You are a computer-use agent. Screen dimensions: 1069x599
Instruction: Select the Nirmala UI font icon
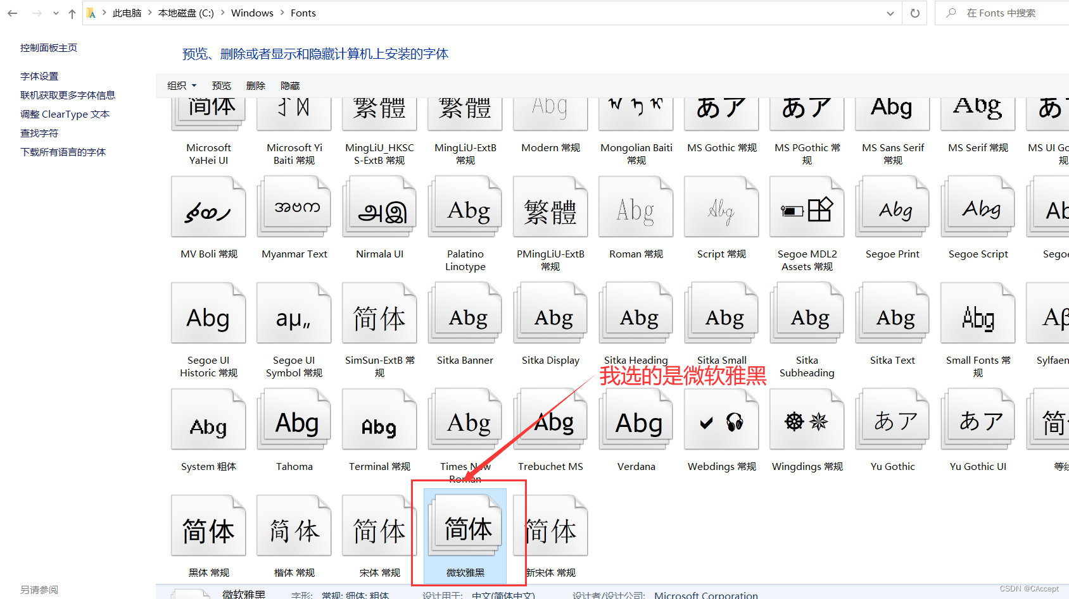click(379, 207)
